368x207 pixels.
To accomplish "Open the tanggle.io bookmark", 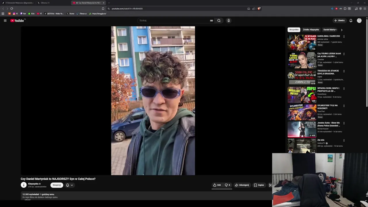I will click(x=98, y=14).
